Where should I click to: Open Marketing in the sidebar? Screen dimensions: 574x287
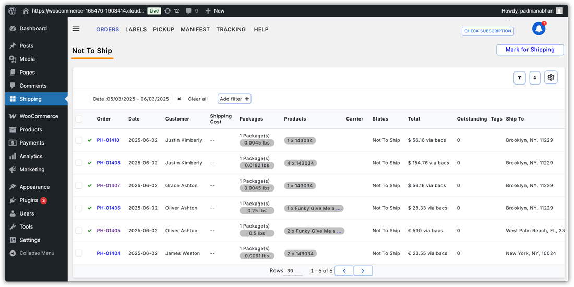pyautogui.click(x=36, y=169)
